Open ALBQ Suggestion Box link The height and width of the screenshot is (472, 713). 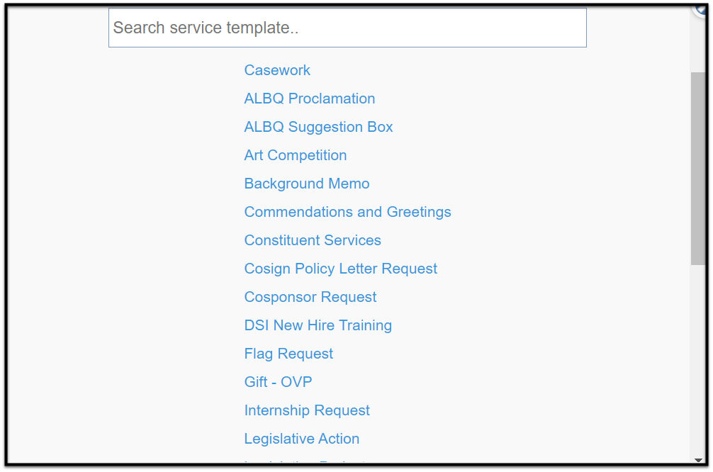tap(318, 127)
